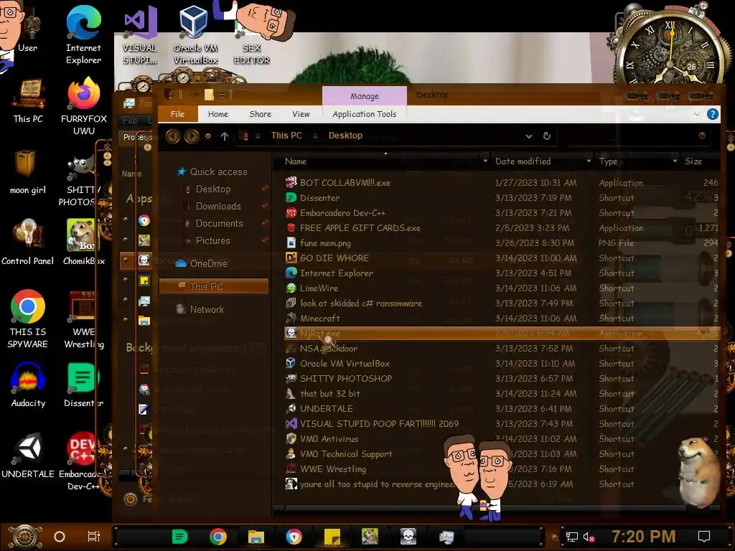The height and width of the screenshot is (551, 735).
Task: Open Audacity desktop icon
Action: coord(28,385)
